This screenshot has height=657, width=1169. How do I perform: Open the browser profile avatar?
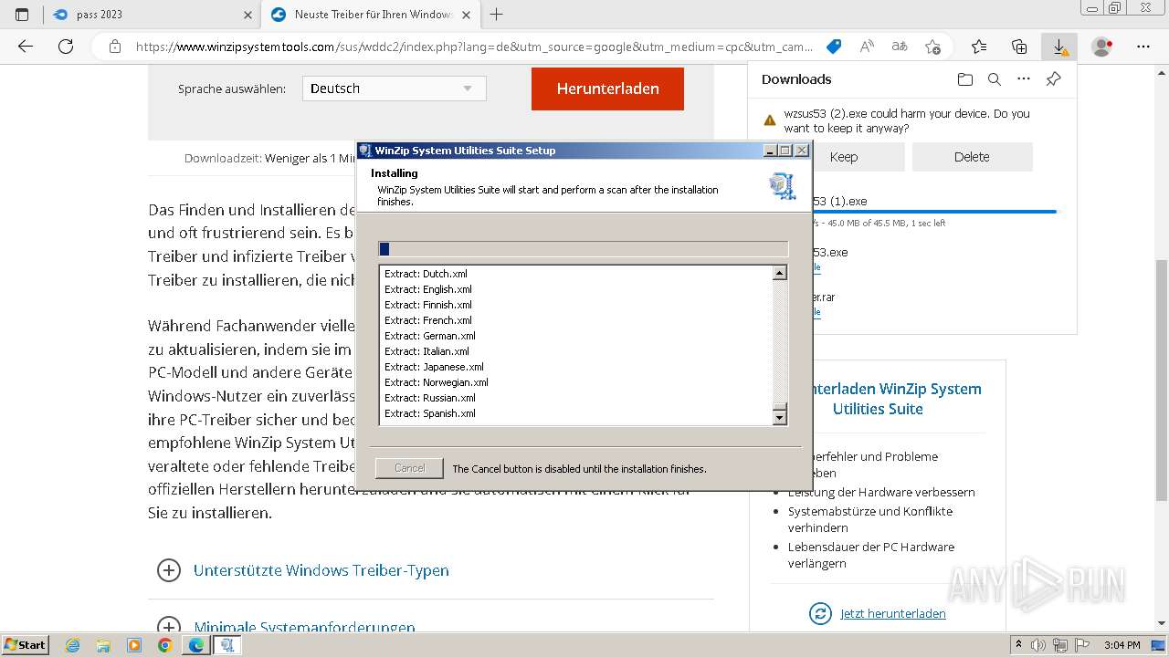(x=1102, y=47)
